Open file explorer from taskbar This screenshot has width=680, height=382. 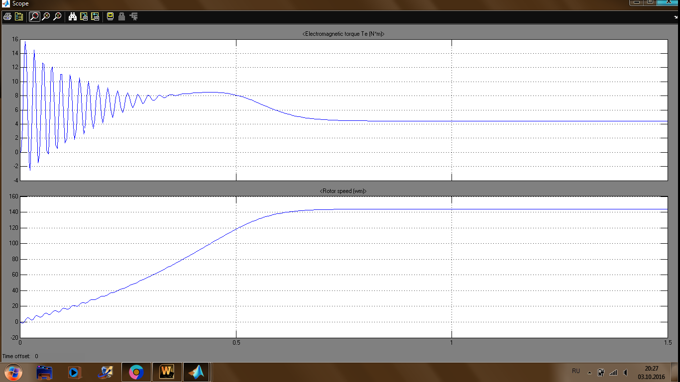45,372
